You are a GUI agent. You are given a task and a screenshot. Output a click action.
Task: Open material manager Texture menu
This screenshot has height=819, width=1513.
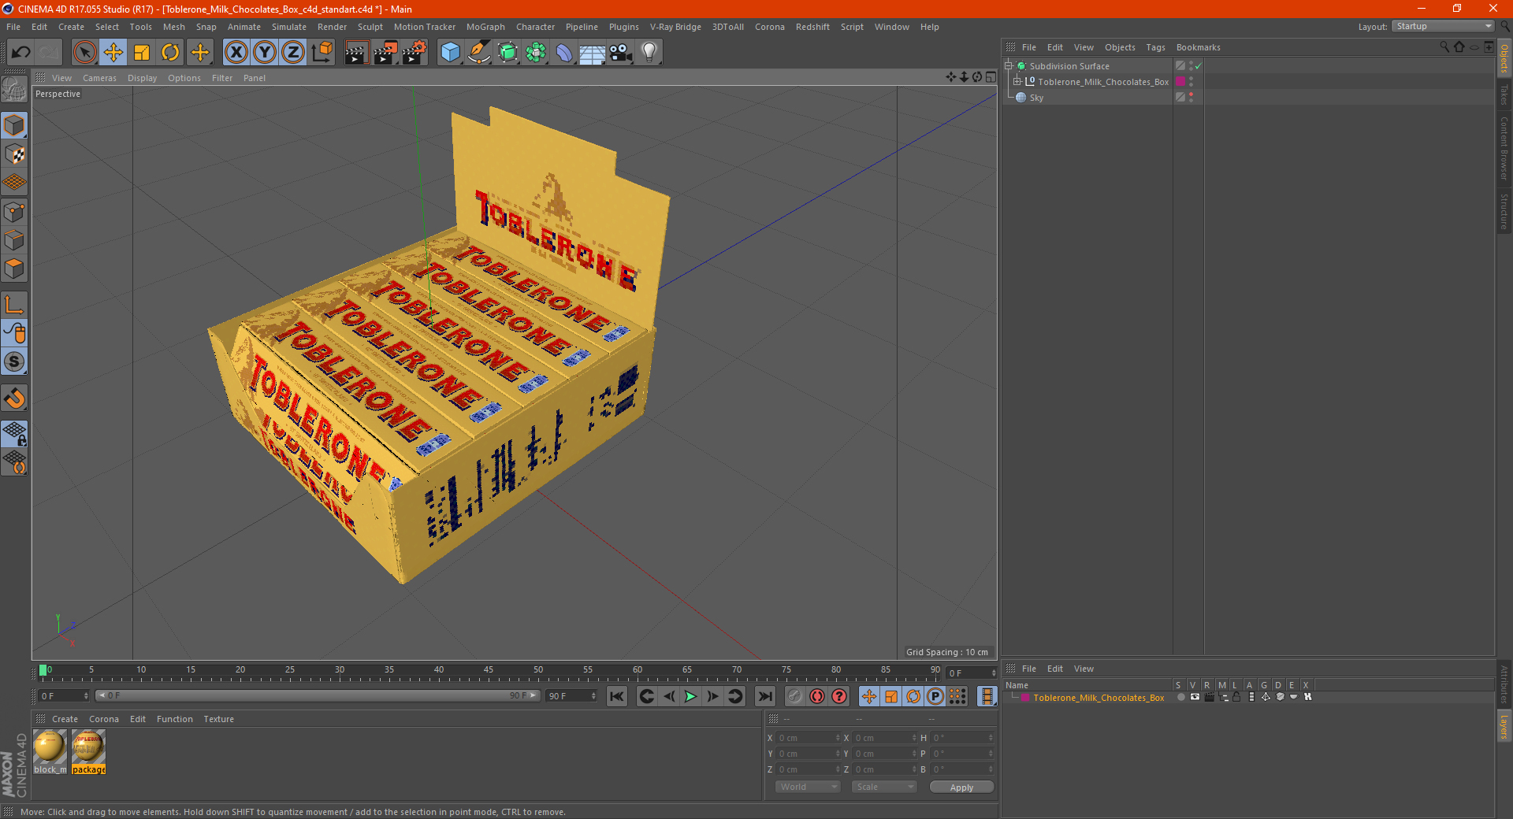click(x=218, y=719)
